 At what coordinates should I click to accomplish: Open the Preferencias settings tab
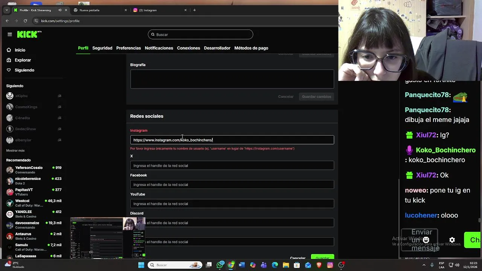pyautogui.click(x=128, y=48)
